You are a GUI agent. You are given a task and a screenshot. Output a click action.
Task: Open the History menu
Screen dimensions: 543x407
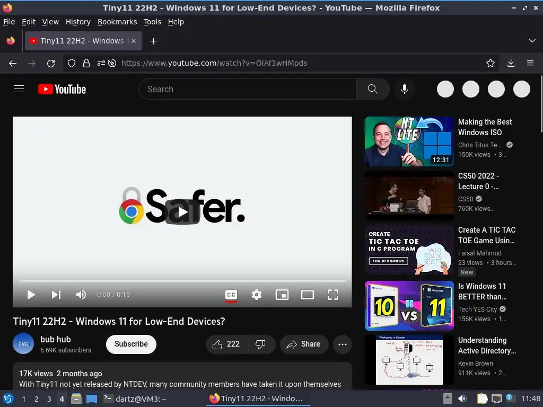tap(78, 22)
